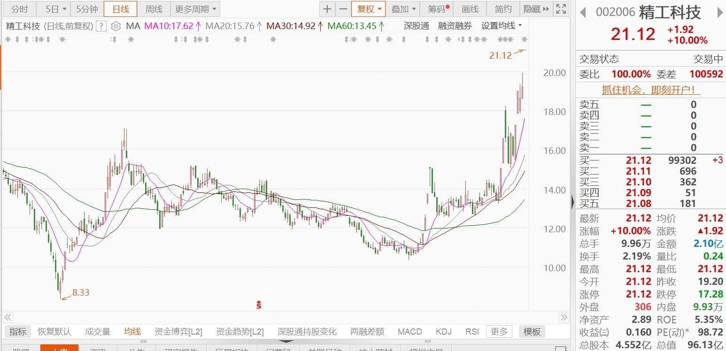The width and height of the screenshot is (726, 351).
Task: Click the 买四 price 21.09
Action: [639, 192]
